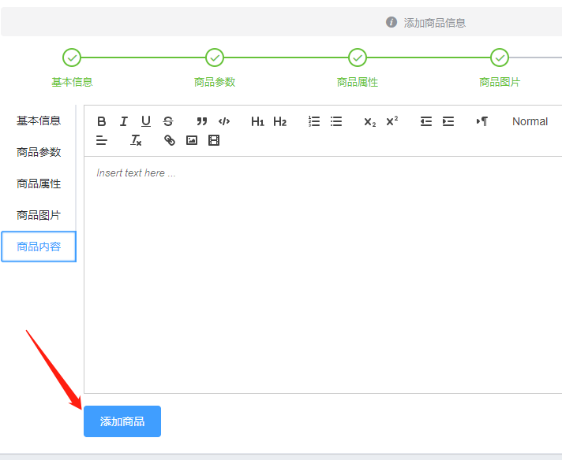This screenshot has width=562, height=460.
Task: Toggle italic formatting in editor toolbar
Action: 124,121
